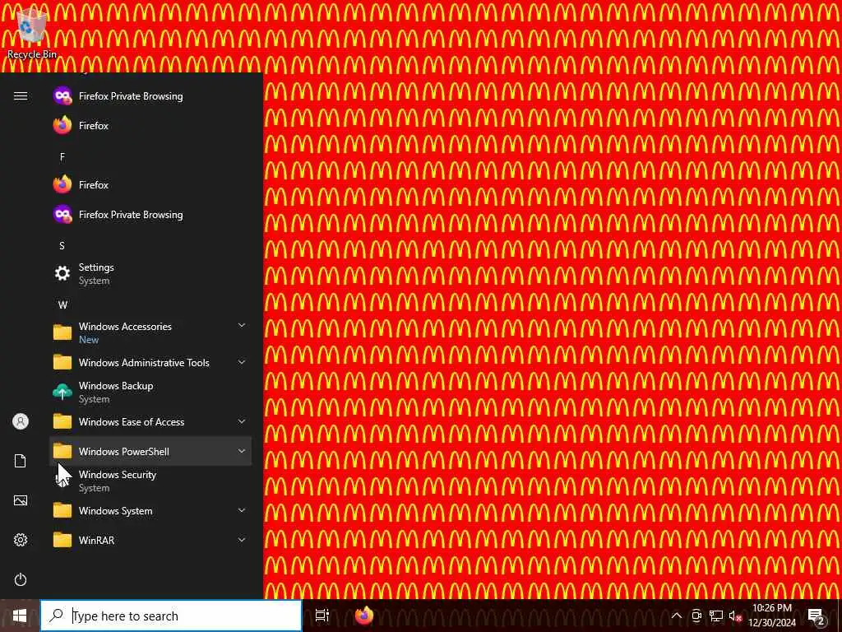Click the user account icon in Start sidebar
This screenshot has width=842, height=632.
[x=21, y=421]
